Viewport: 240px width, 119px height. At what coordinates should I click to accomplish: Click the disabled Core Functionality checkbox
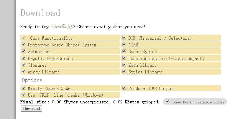pyautogui.click(x=24, y=38)
